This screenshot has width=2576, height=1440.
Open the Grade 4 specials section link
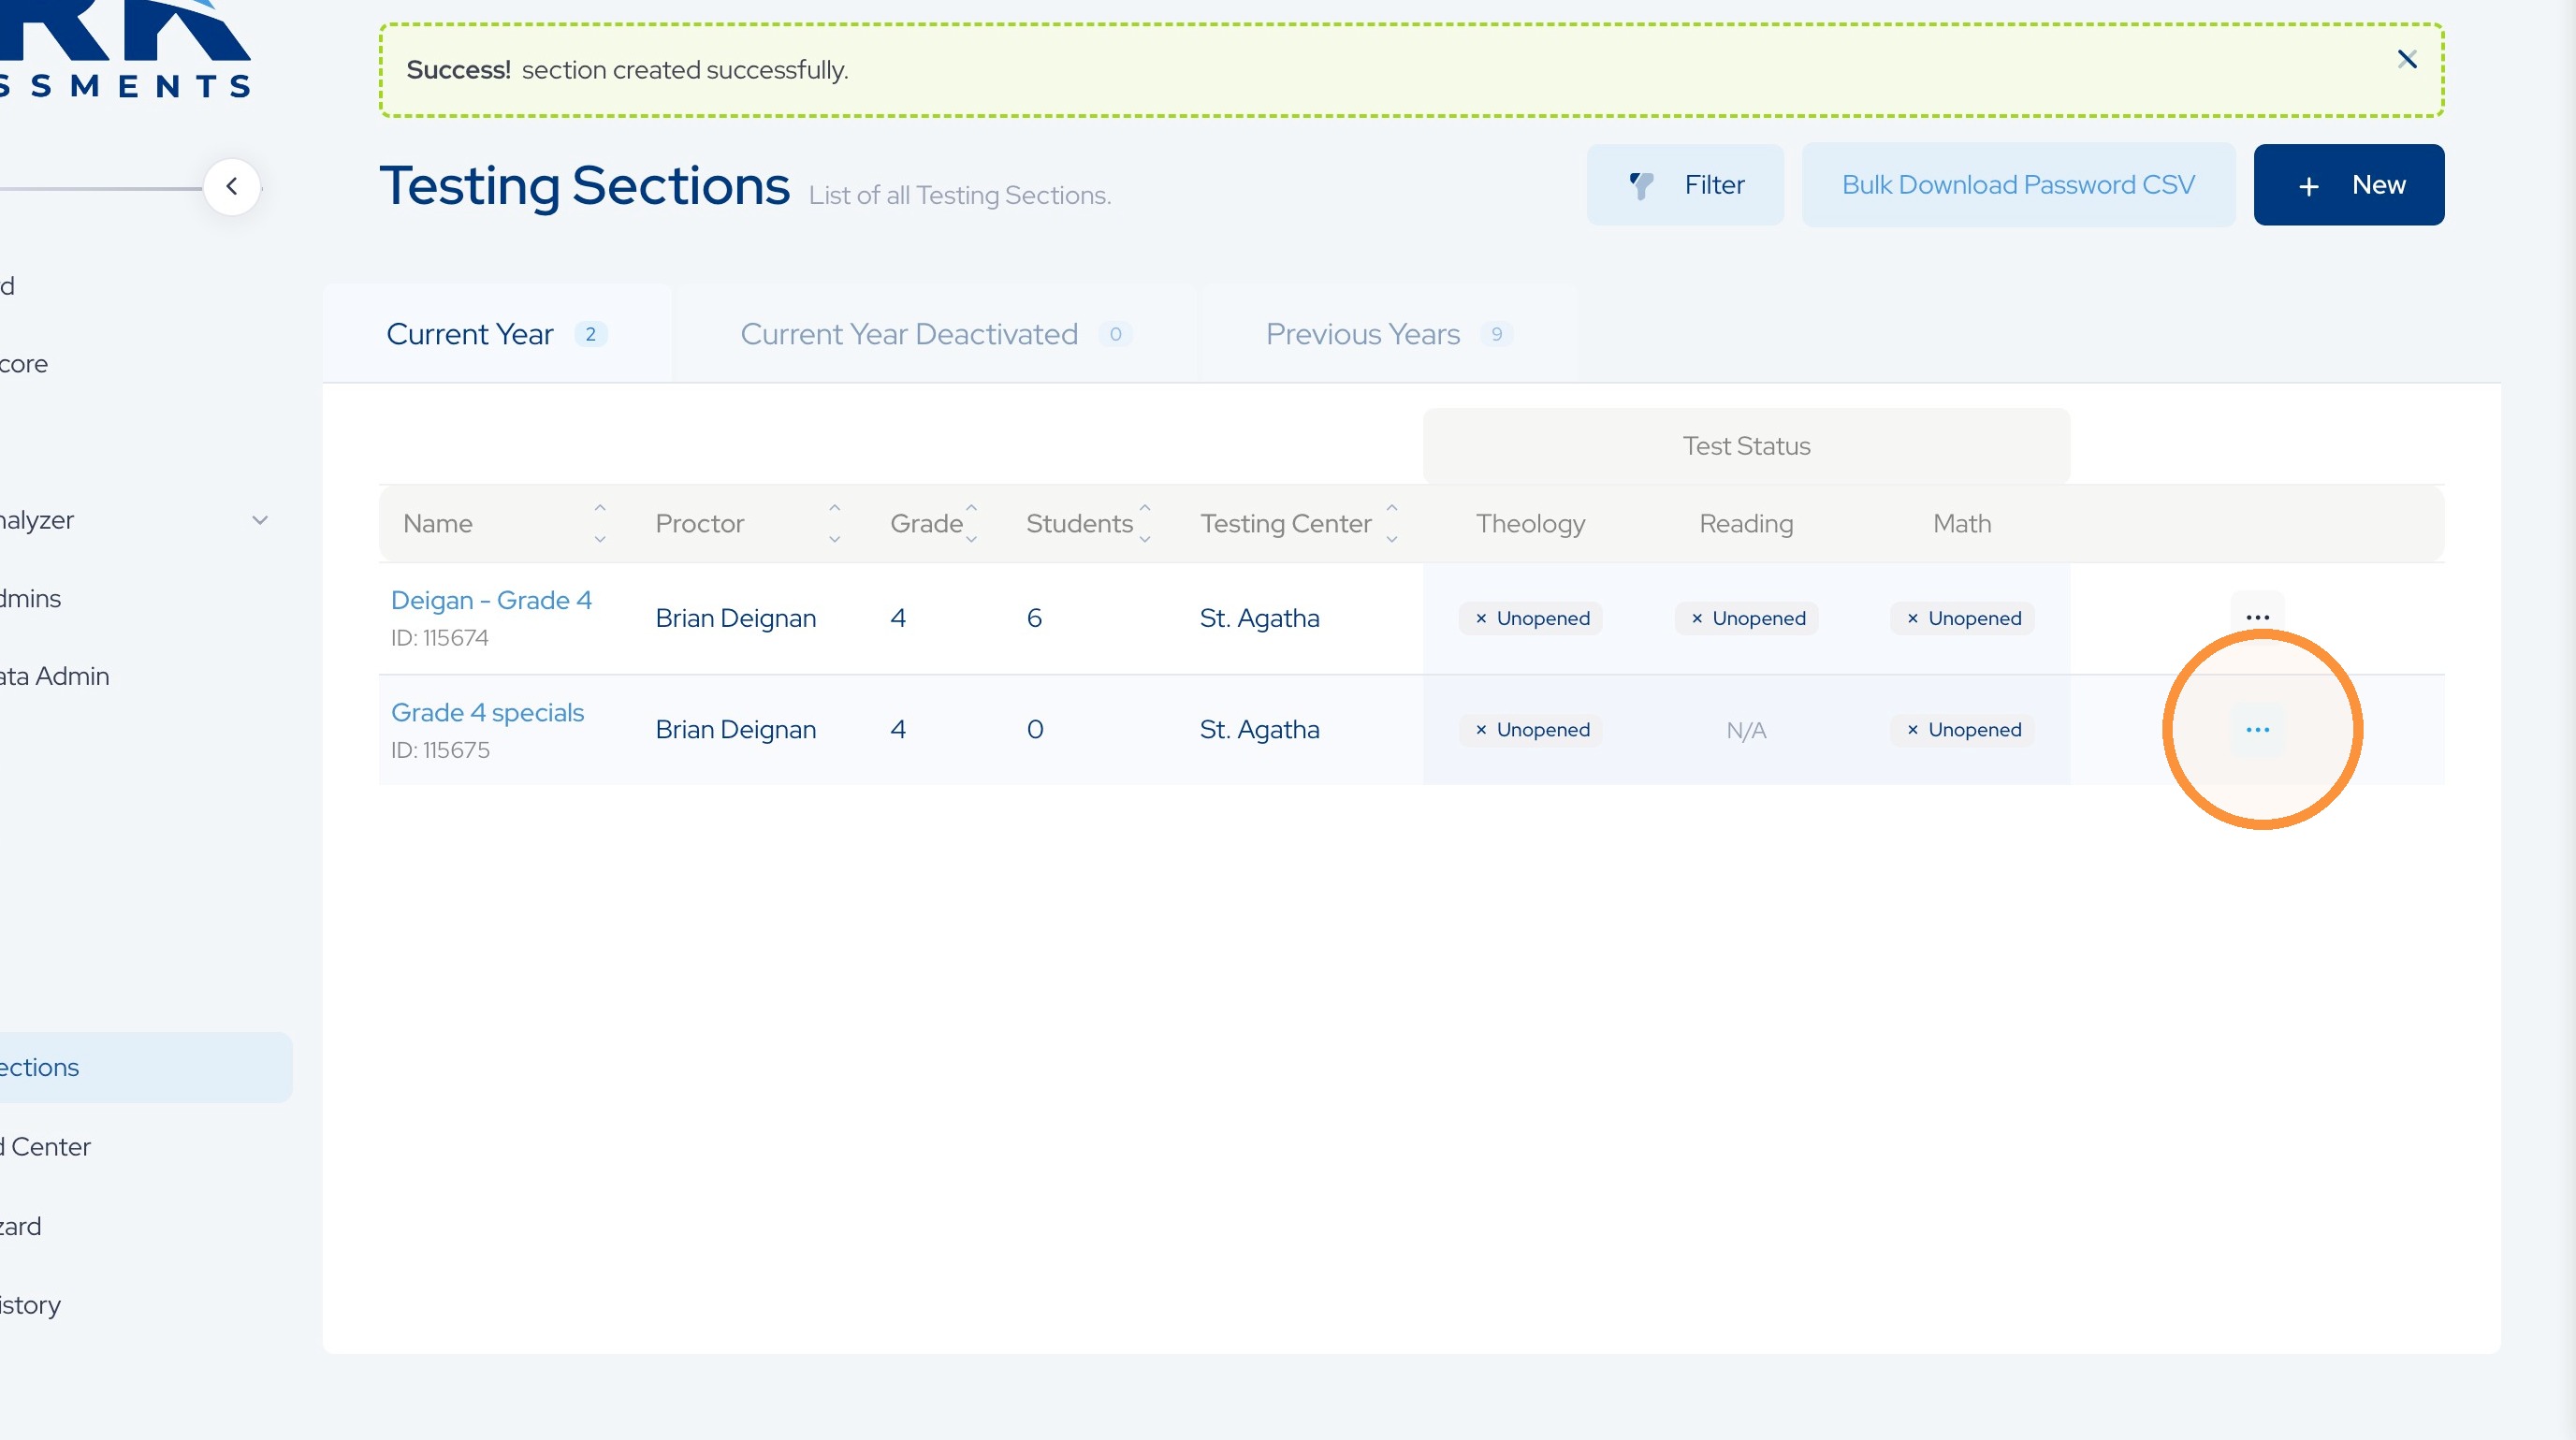[487, 712]
